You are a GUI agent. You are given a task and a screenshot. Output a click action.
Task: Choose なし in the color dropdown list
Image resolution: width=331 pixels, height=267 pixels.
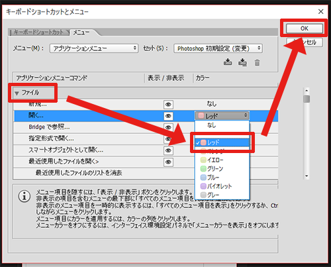pos(222,125)
